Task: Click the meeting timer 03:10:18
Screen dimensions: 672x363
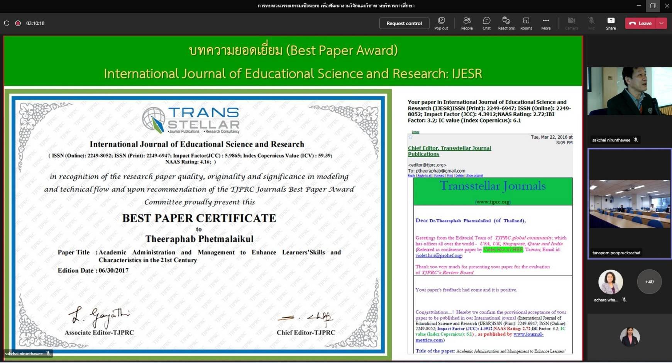Action: click(35, 23)
